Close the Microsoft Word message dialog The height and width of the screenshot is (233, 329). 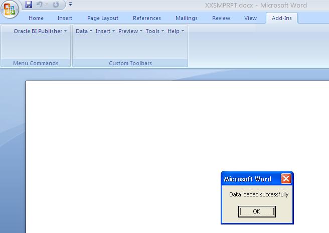(x=286, y=179)
